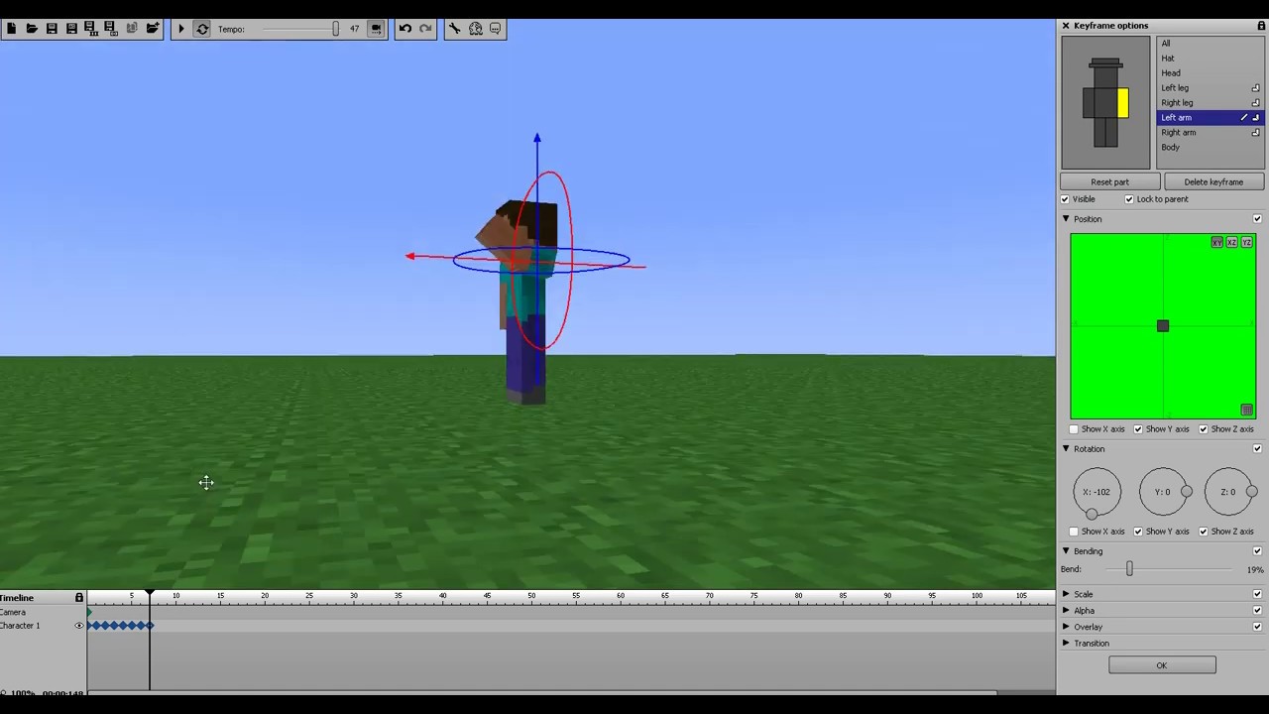Click the Delete keyframe button
This screenshot has height=714, width=1269.
(x=1213, y=182)
